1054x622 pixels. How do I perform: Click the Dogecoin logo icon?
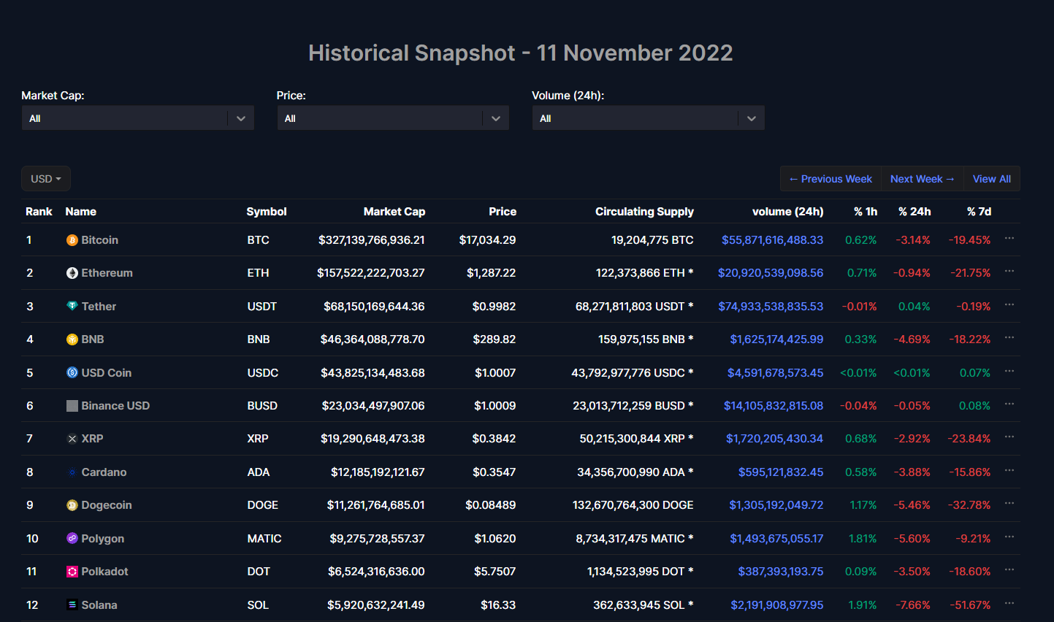[72, 505]
